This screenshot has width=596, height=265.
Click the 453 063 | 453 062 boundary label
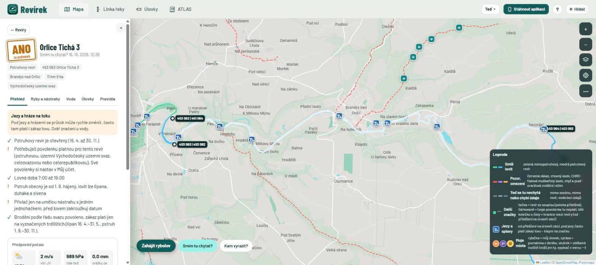(x=192, y=144)
